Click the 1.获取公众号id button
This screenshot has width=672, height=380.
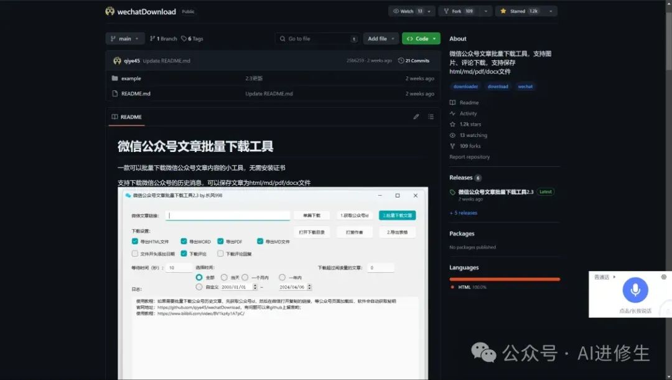point(355,216)
